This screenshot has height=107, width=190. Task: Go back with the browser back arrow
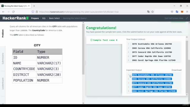tap(3, 12)
